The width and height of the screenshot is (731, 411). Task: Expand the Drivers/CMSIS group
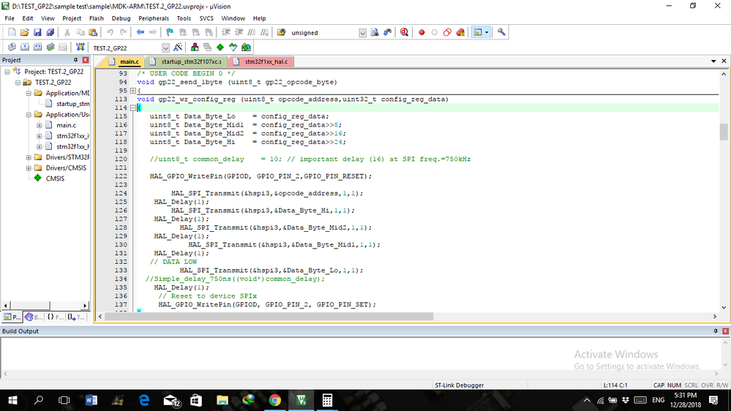[x=29, y=167]
